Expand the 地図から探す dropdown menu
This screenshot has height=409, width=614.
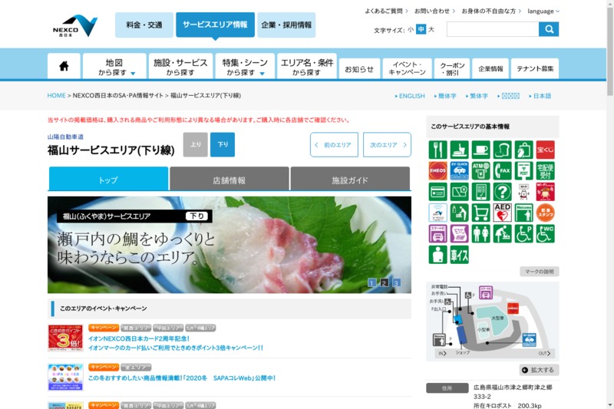click(114, 67)
